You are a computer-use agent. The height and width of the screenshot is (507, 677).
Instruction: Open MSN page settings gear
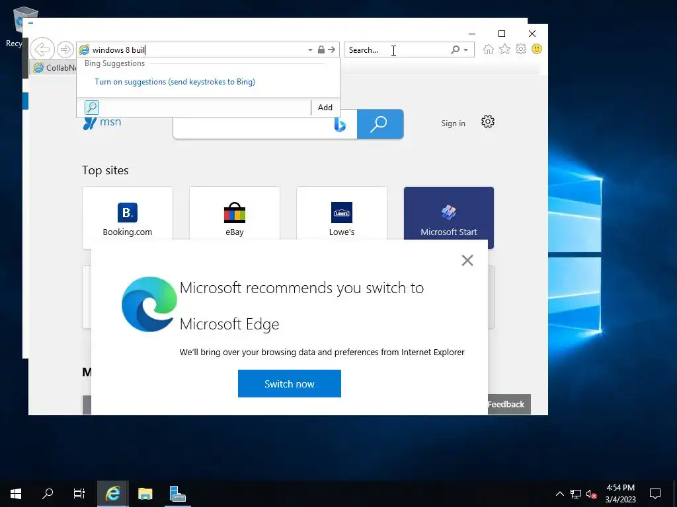pos(488,121)
